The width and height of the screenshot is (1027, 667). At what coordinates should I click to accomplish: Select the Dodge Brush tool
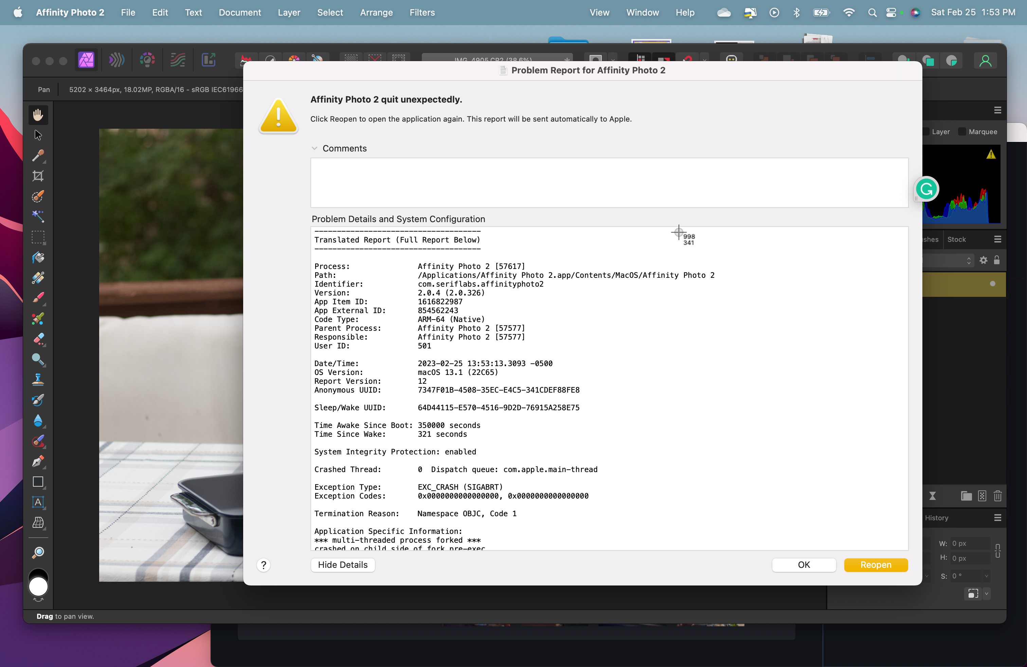[38, 359]
